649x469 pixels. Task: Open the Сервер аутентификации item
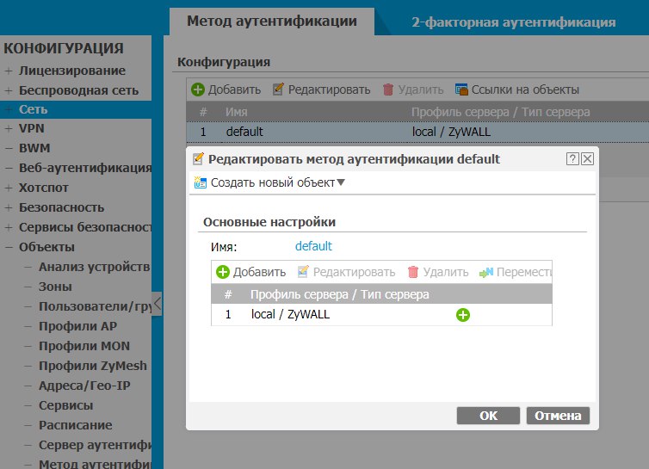coord(96,445)
